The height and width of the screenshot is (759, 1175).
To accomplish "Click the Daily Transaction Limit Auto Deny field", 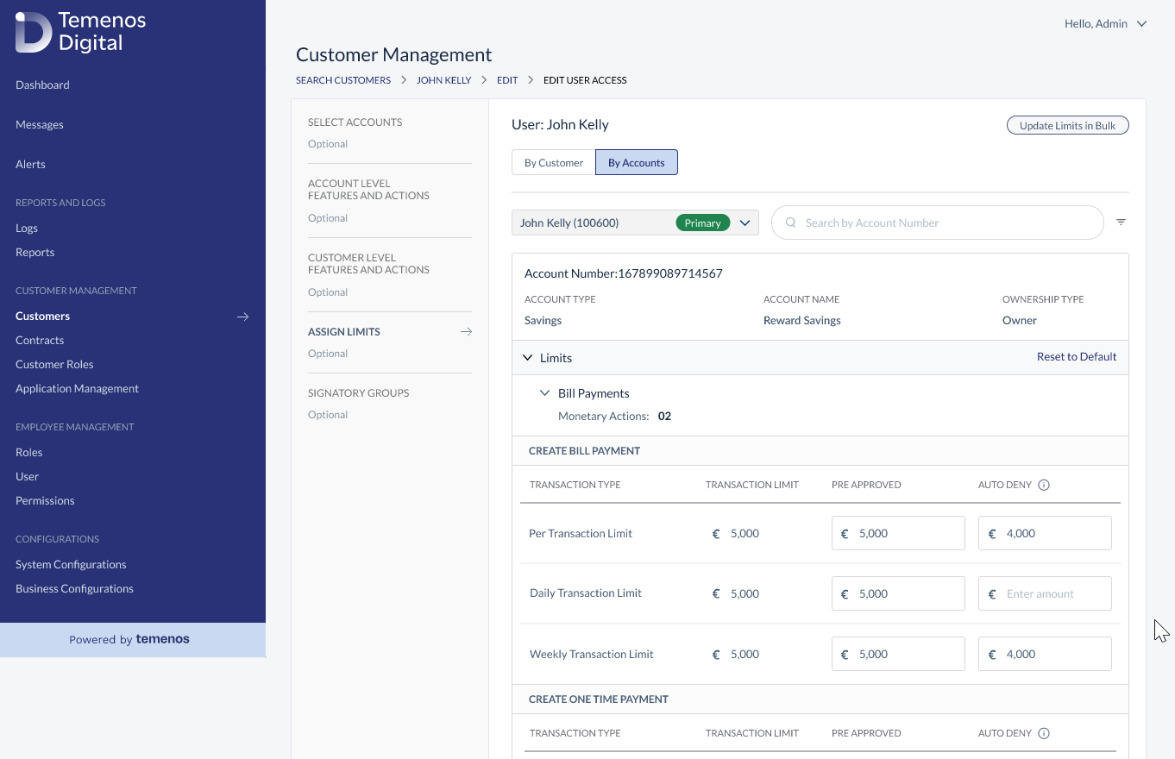I will 1045,593.
